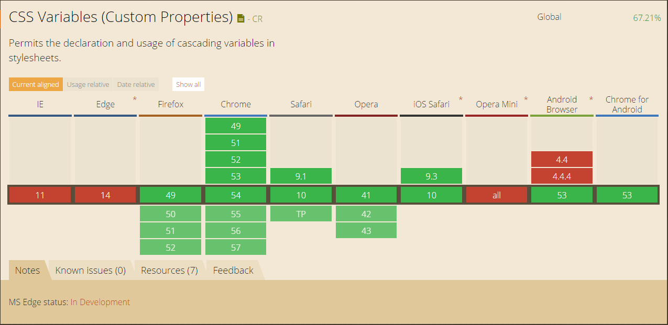This screenshot has height=325, width=668.
Task: Select Firefox version 51 cell
Action: [171, 230]
